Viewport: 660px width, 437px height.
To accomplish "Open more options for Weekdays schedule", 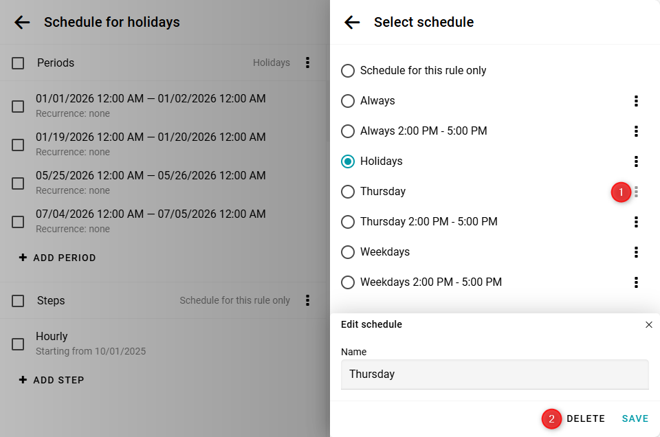I will tap(636, 252).
